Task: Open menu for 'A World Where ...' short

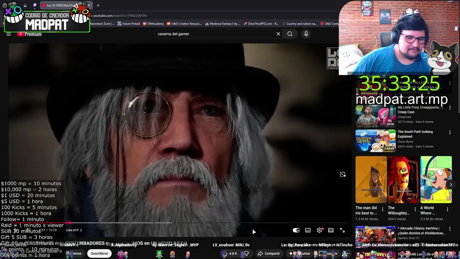Action: tap(447, 209)
